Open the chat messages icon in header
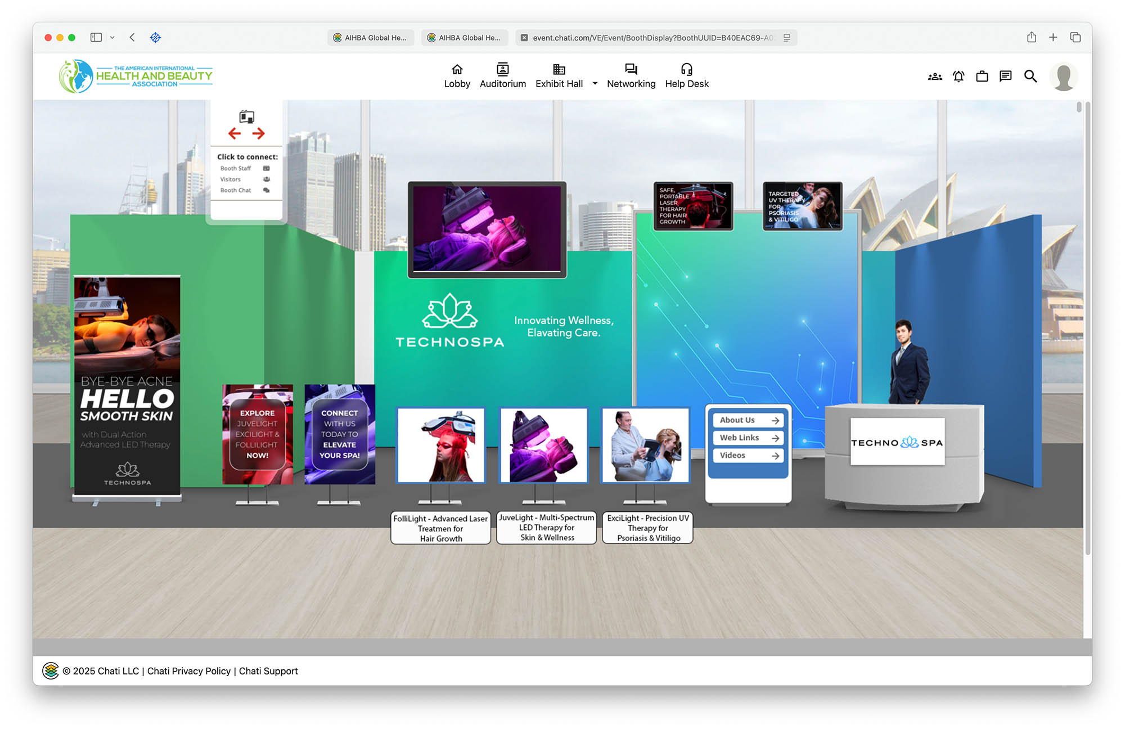 tap(1006, 76)
